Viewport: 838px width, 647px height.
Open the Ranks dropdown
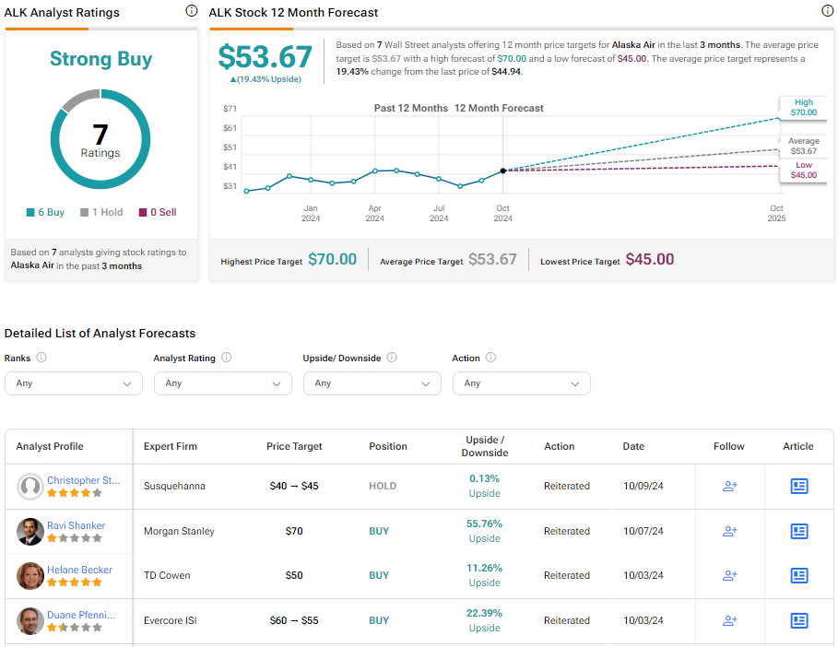click(73, 382)
